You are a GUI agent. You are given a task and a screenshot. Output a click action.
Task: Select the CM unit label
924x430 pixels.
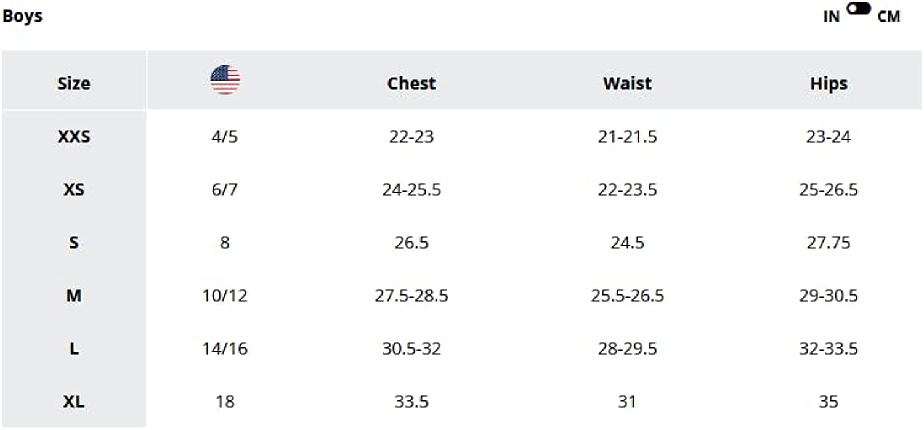[x=888, y=17]
